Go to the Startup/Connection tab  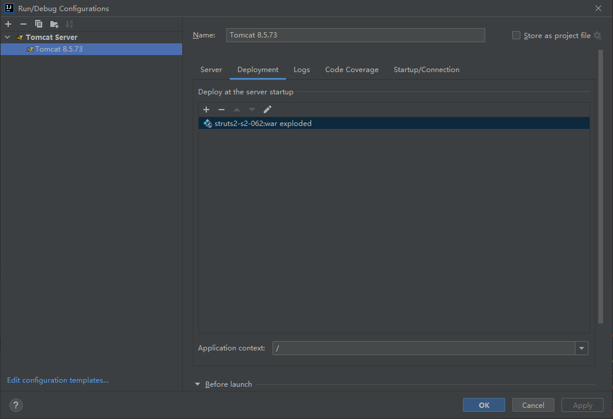tap(426, 70)
